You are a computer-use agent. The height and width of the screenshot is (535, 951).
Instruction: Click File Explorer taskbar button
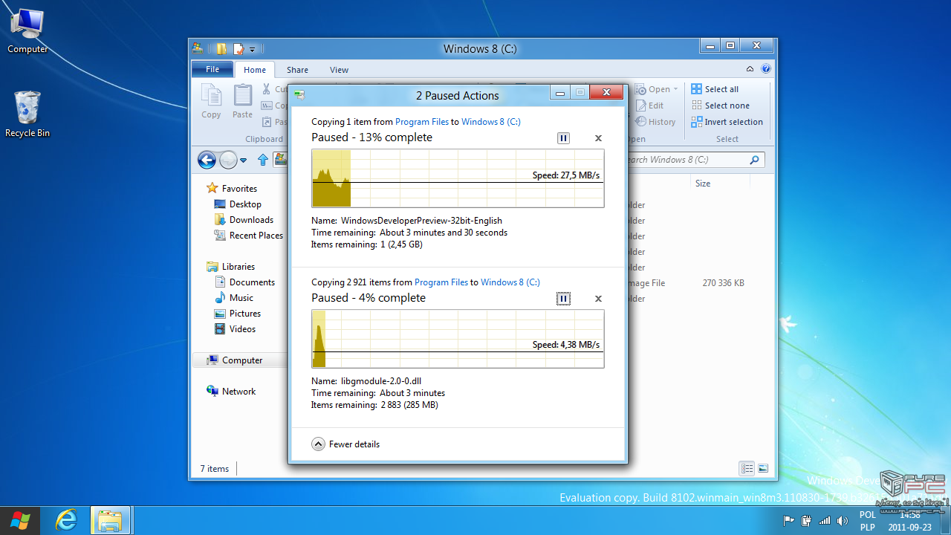click(111, 520)
